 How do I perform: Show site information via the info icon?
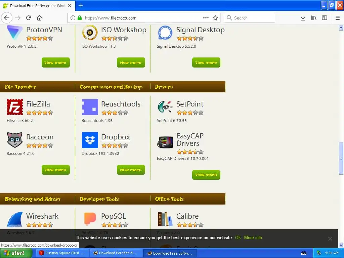73,18
